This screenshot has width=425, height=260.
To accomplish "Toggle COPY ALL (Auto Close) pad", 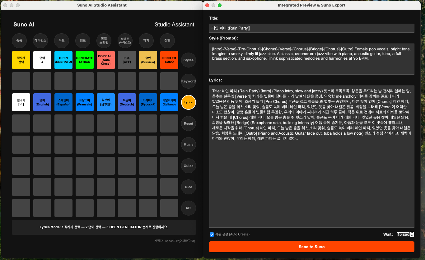I will [106, 60].
